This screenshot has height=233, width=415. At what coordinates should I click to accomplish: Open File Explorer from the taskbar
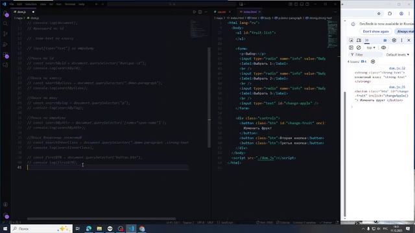point(99,228)
